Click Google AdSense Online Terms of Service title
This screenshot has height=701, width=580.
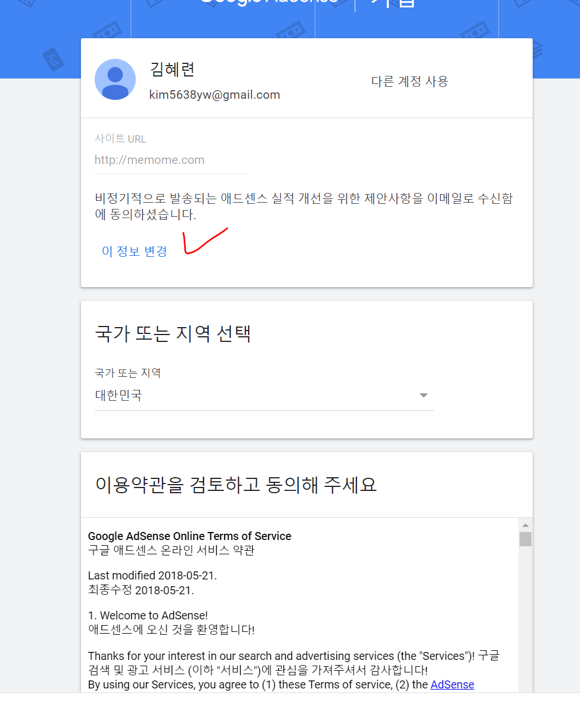(189, 536)
